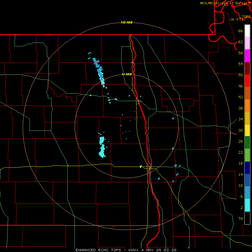Select the dark red legend swatch
Screen dimensions: 252x252
pyautogui.click(x=247, y=68)
